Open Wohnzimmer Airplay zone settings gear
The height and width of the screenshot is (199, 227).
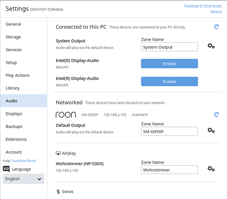click(211, 169)
